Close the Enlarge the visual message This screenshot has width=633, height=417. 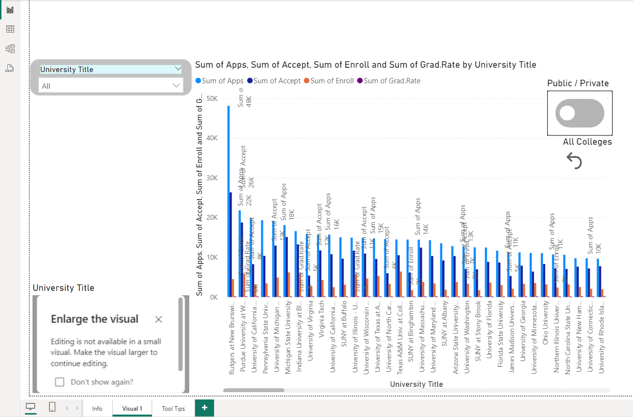158,320
